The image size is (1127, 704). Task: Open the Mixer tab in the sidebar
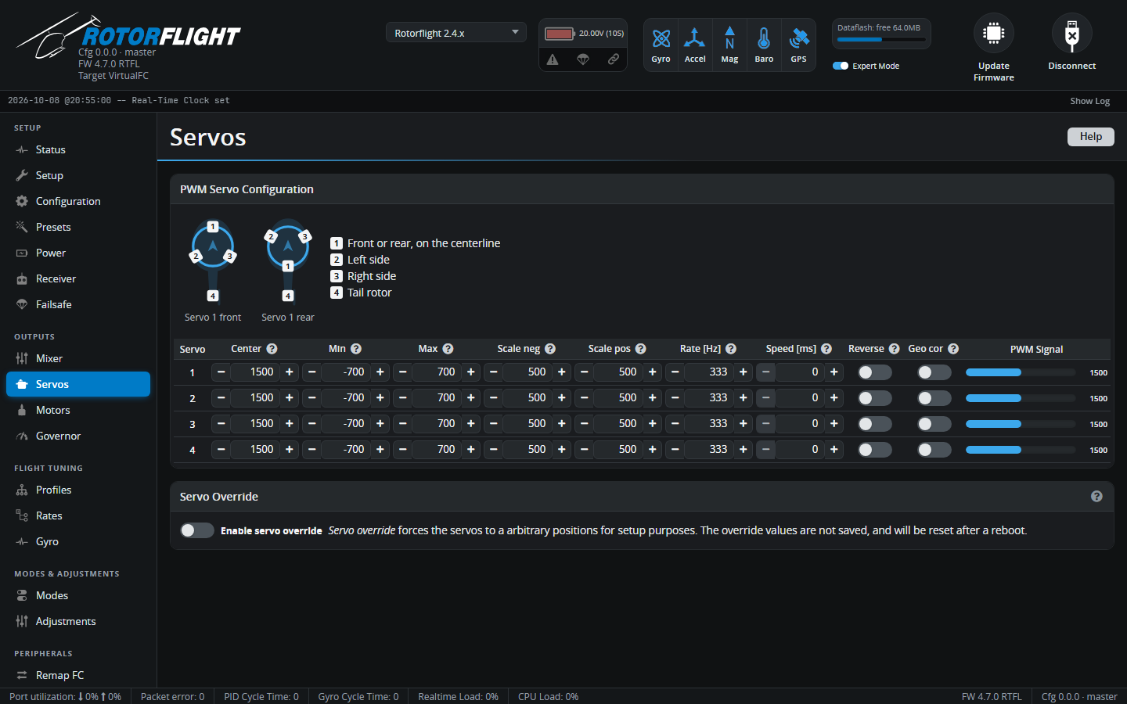(x=78, y=358)
